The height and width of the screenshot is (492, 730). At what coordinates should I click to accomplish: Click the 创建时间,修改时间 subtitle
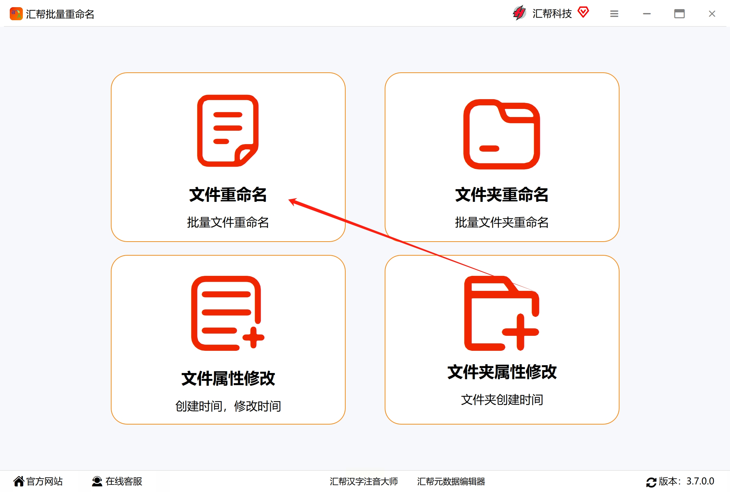228,406
